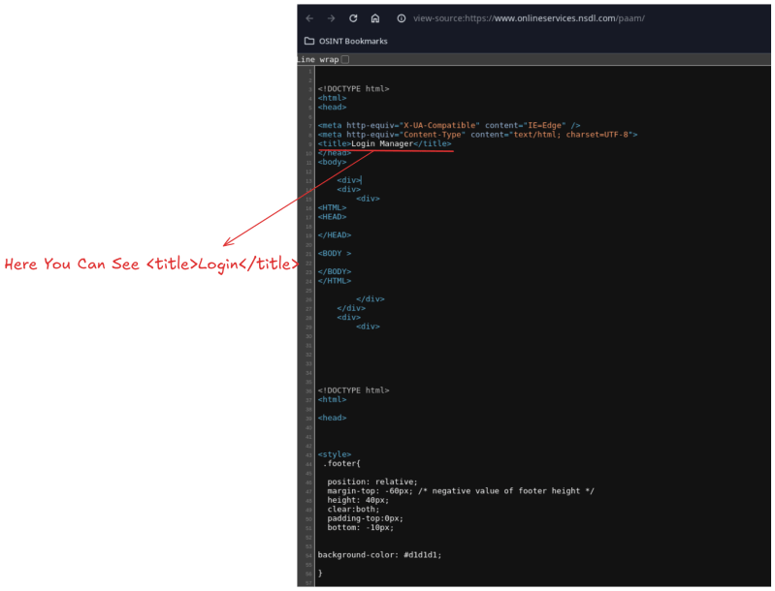775x591 pixels.
Task: Click the 'clear:both;' line
Action: coord(353,509)
